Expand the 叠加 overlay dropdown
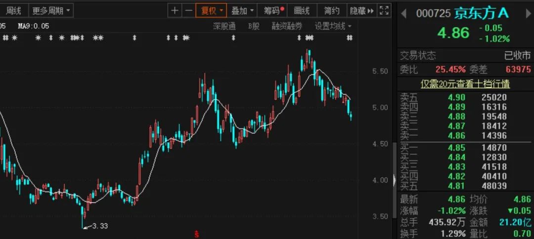The height and width of the screenshot is (239, 534). [x=242, y=11]
